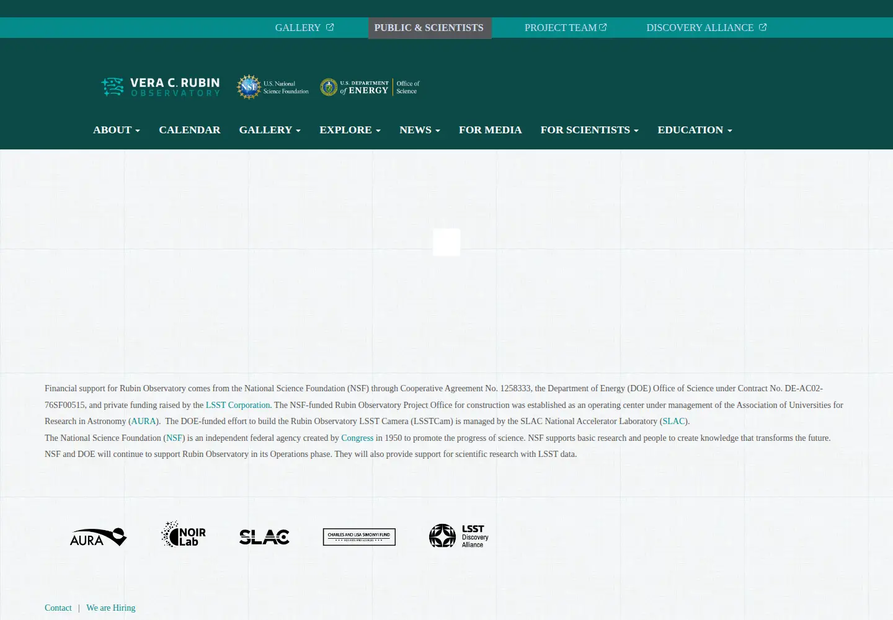The height and width of the screenshot is (620, 893).
Task: Expand the For Scientists dropdown menu
Action: coord(590,130)
